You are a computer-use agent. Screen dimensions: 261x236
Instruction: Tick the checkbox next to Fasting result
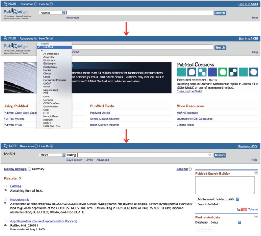(x=5, y=186)
